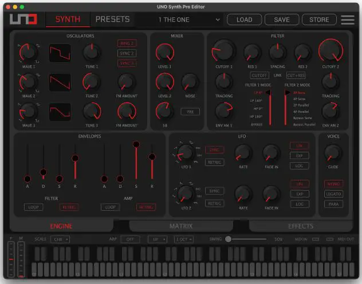Image resolution: width=362 pixels, height=284 pixels.
Task: Click the mod wheel strip
Action: (21, 259)
